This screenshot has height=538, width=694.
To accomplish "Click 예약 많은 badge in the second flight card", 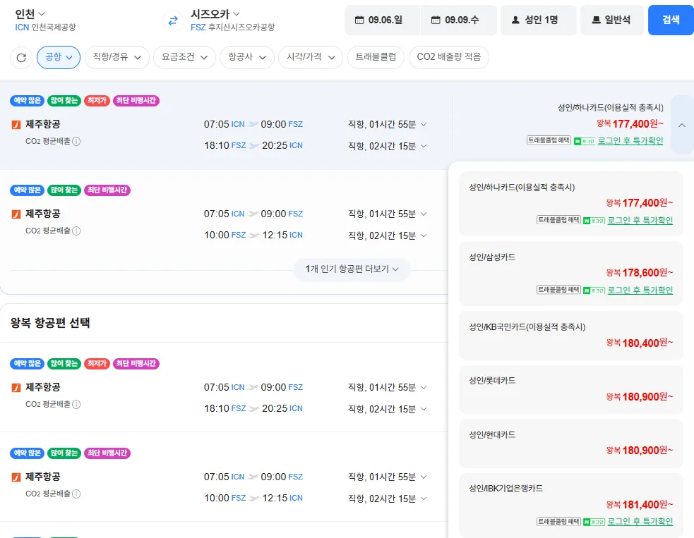I will tap(27, 190).
